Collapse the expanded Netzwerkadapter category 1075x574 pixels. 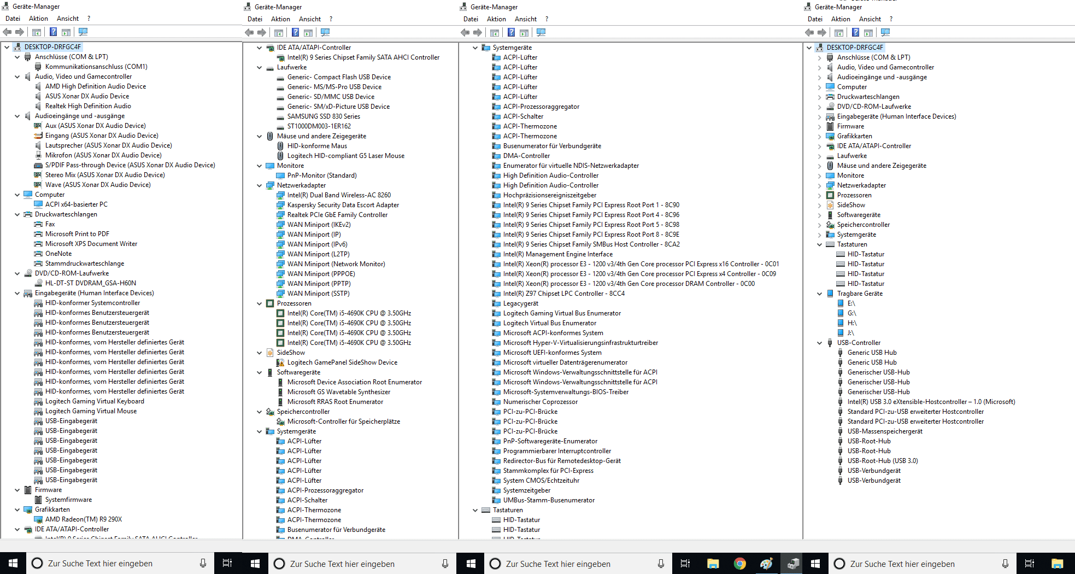pyautogui.click(x=260, y=185)
